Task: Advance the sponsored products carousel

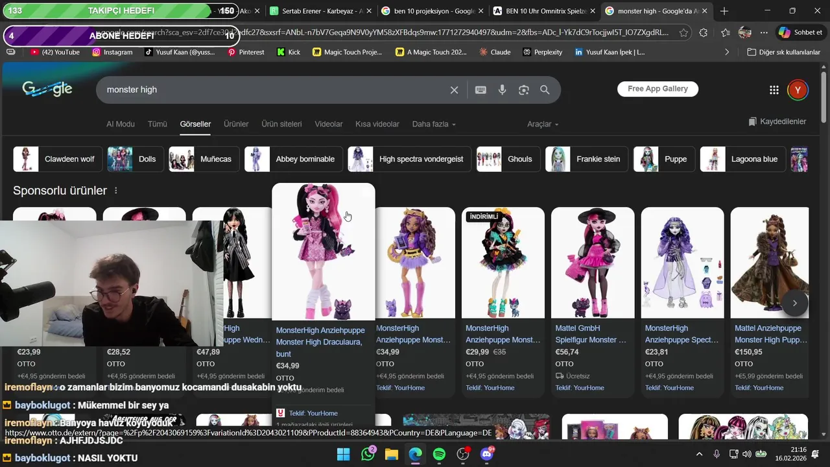Action: click(795, 303)
